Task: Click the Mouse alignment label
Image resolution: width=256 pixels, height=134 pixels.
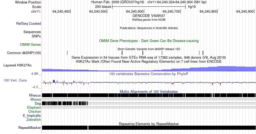Action: [x=36, y=100]
